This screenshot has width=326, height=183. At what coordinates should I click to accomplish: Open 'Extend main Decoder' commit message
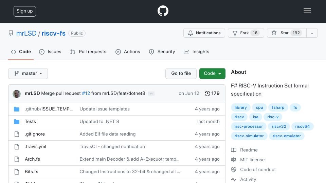pos(129,159)
